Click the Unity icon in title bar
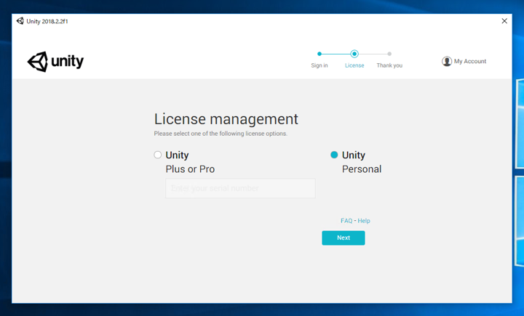The width and height of the screenshot is (524, 316). tap(20, 21)
